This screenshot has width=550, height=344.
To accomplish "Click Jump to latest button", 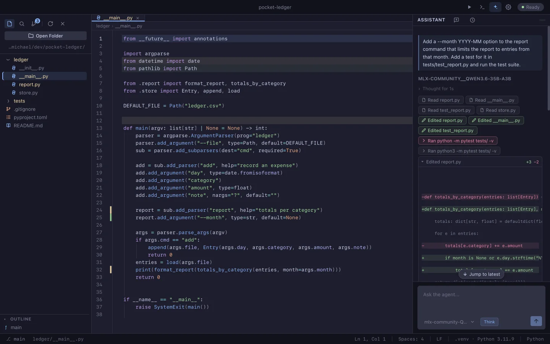I will (x=481, y=274).
